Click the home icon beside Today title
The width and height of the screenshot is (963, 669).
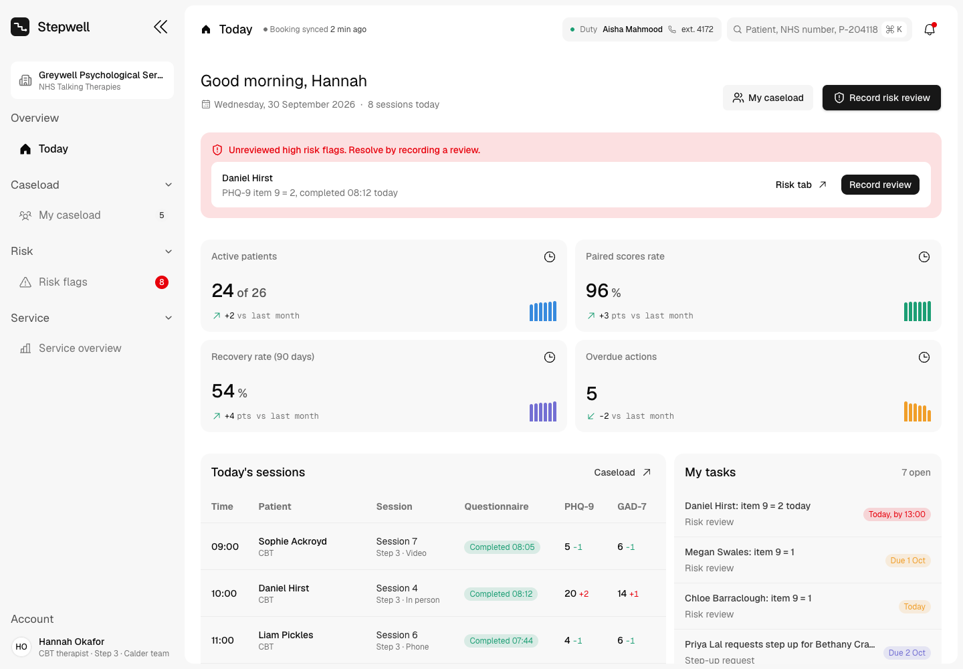[x=206, y=29]
